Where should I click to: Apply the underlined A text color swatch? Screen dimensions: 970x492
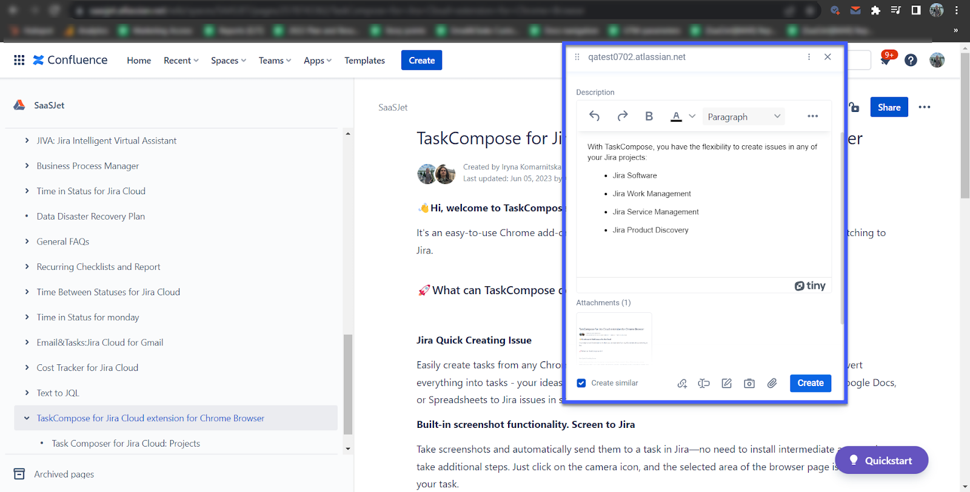676,116
